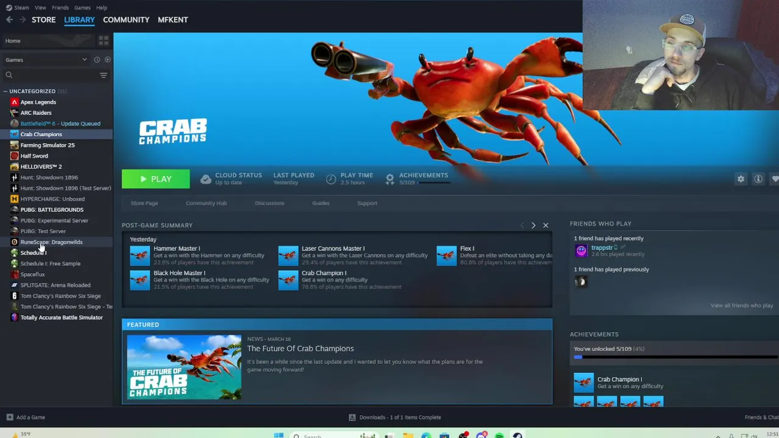Go to next post-game summary page
Viewport: 779px width, 438px height.
533,225
